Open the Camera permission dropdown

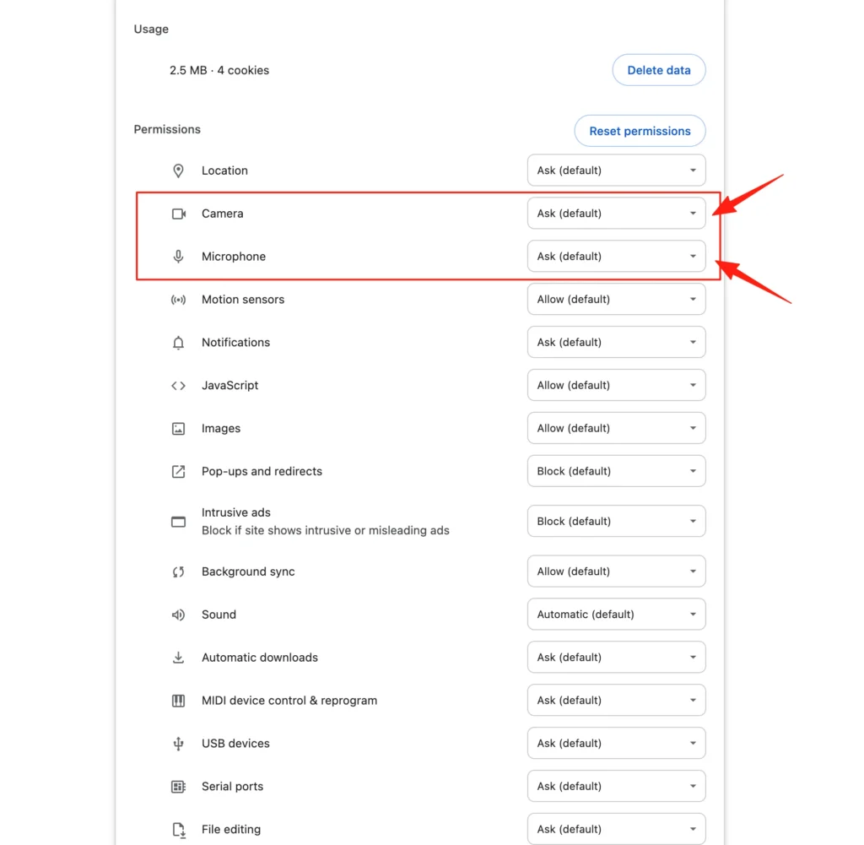(x=616, y=214)
